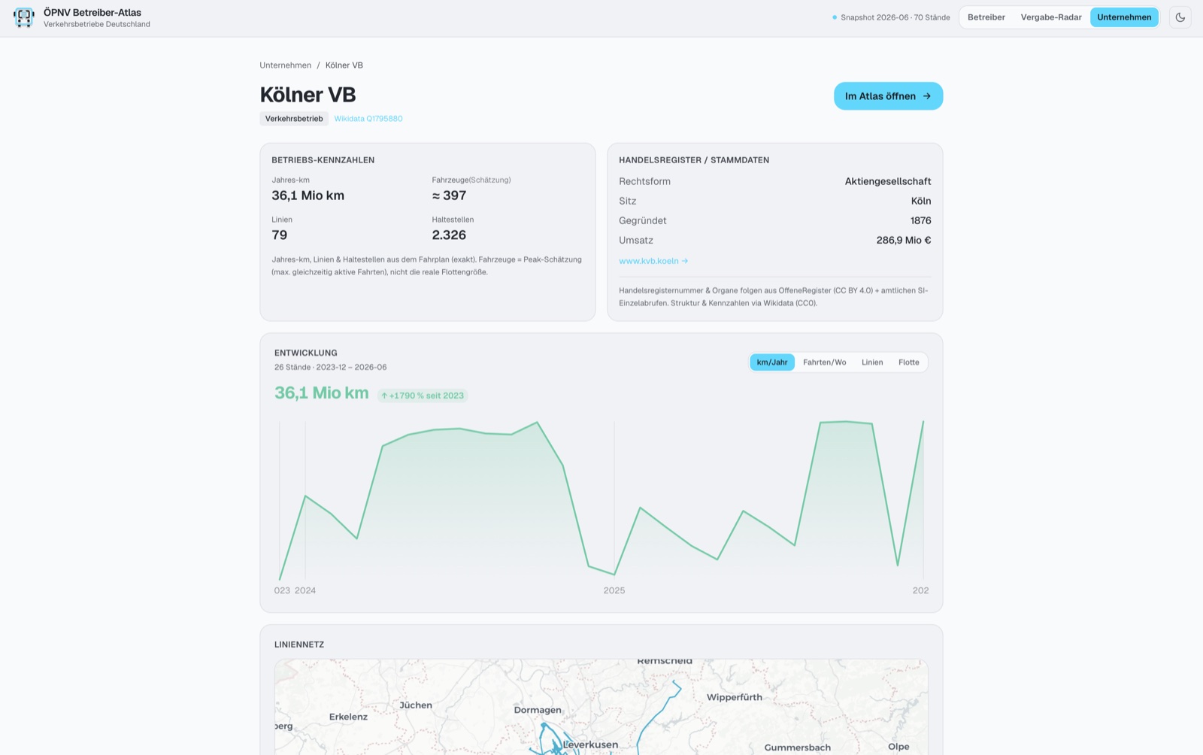Show the Linien chart metric
This screenshot has height=755, width=1203.
click(x=872, y=362)
